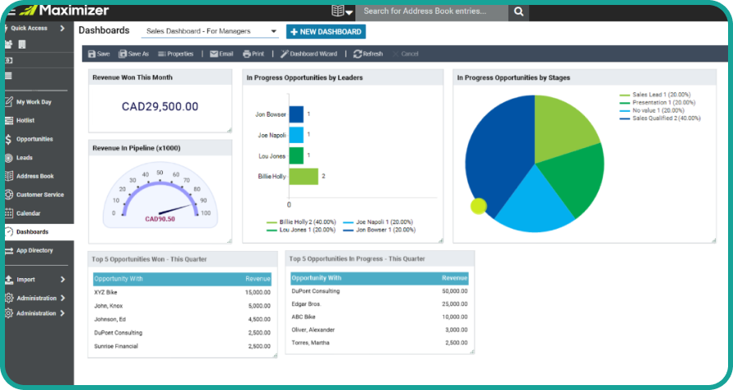Open the Leads section

click(25, 158)
